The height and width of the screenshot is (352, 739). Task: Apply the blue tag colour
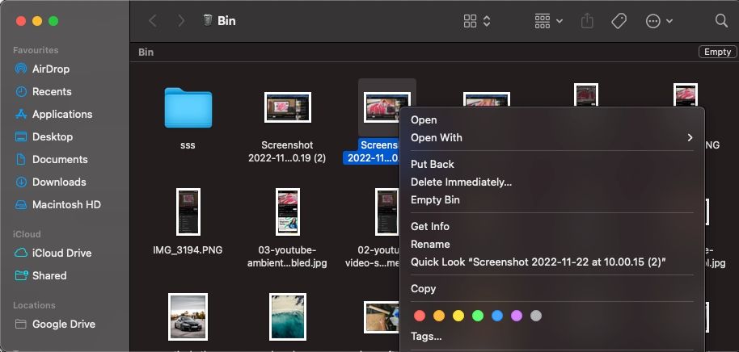(x=497, y=316)
